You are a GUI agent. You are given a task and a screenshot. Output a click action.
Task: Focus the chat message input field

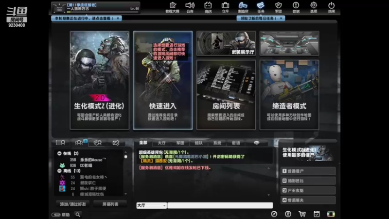pyautogui.click(x=220, y=205)
